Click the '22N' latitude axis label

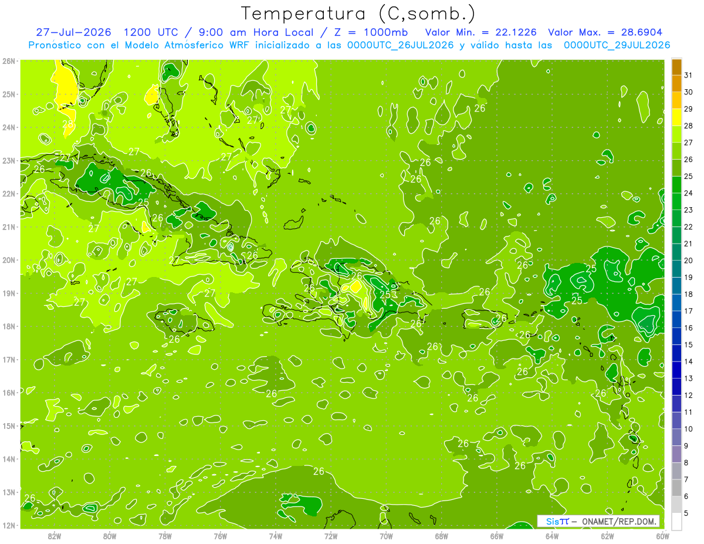pos(9,194)
